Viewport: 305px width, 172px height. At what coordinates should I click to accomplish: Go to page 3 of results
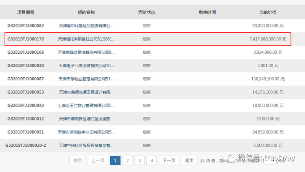point(139,161)
